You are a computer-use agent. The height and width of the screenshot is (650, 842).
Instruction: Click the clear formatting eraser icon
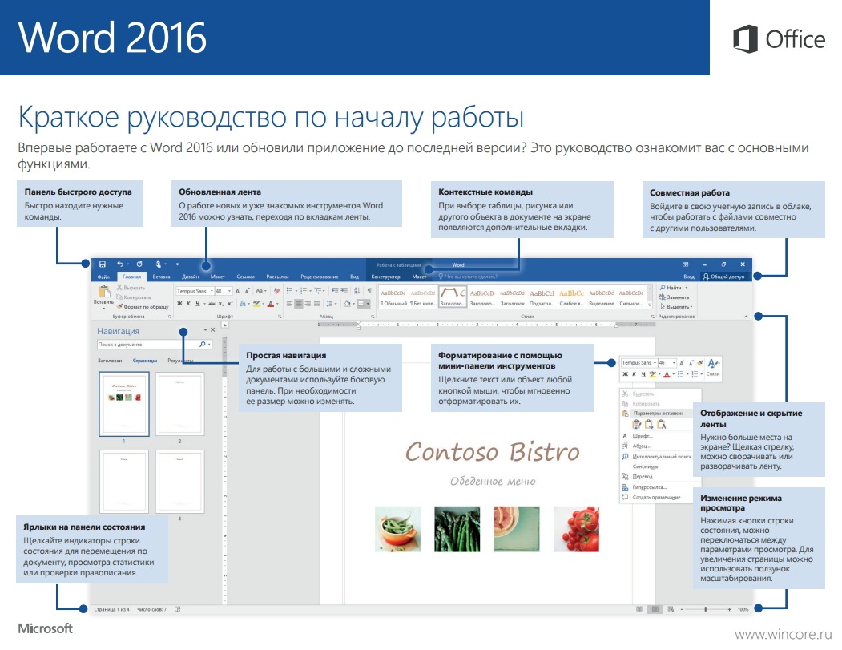tap(276, 291)
